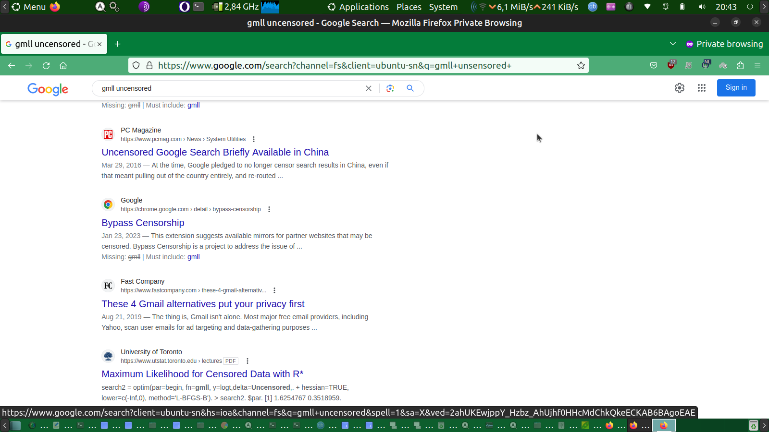Open the battery indicator in the panel
The image size is (769, 432).
(x=682, y=7)
